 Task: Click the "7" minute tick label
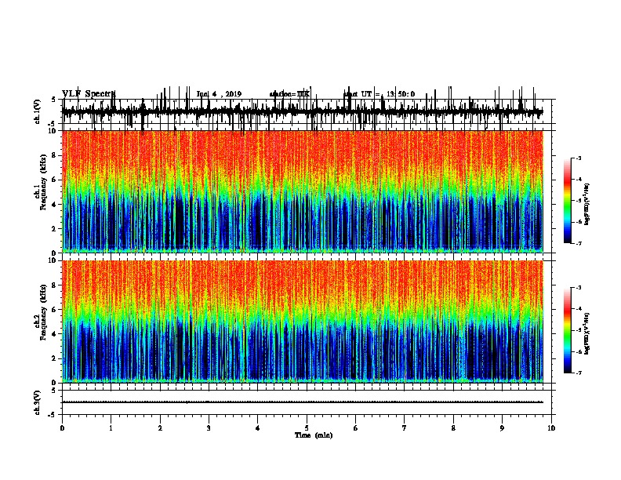point(405,428)
